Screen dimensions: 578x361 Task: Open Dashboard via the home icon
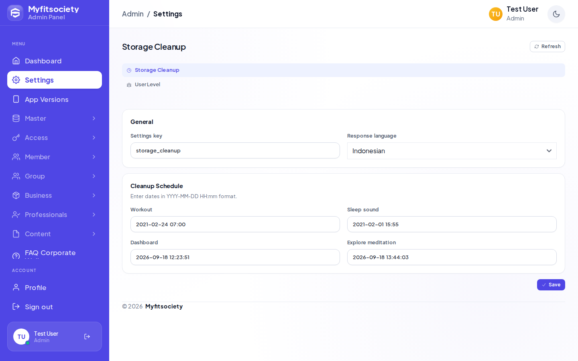[16, 61]
